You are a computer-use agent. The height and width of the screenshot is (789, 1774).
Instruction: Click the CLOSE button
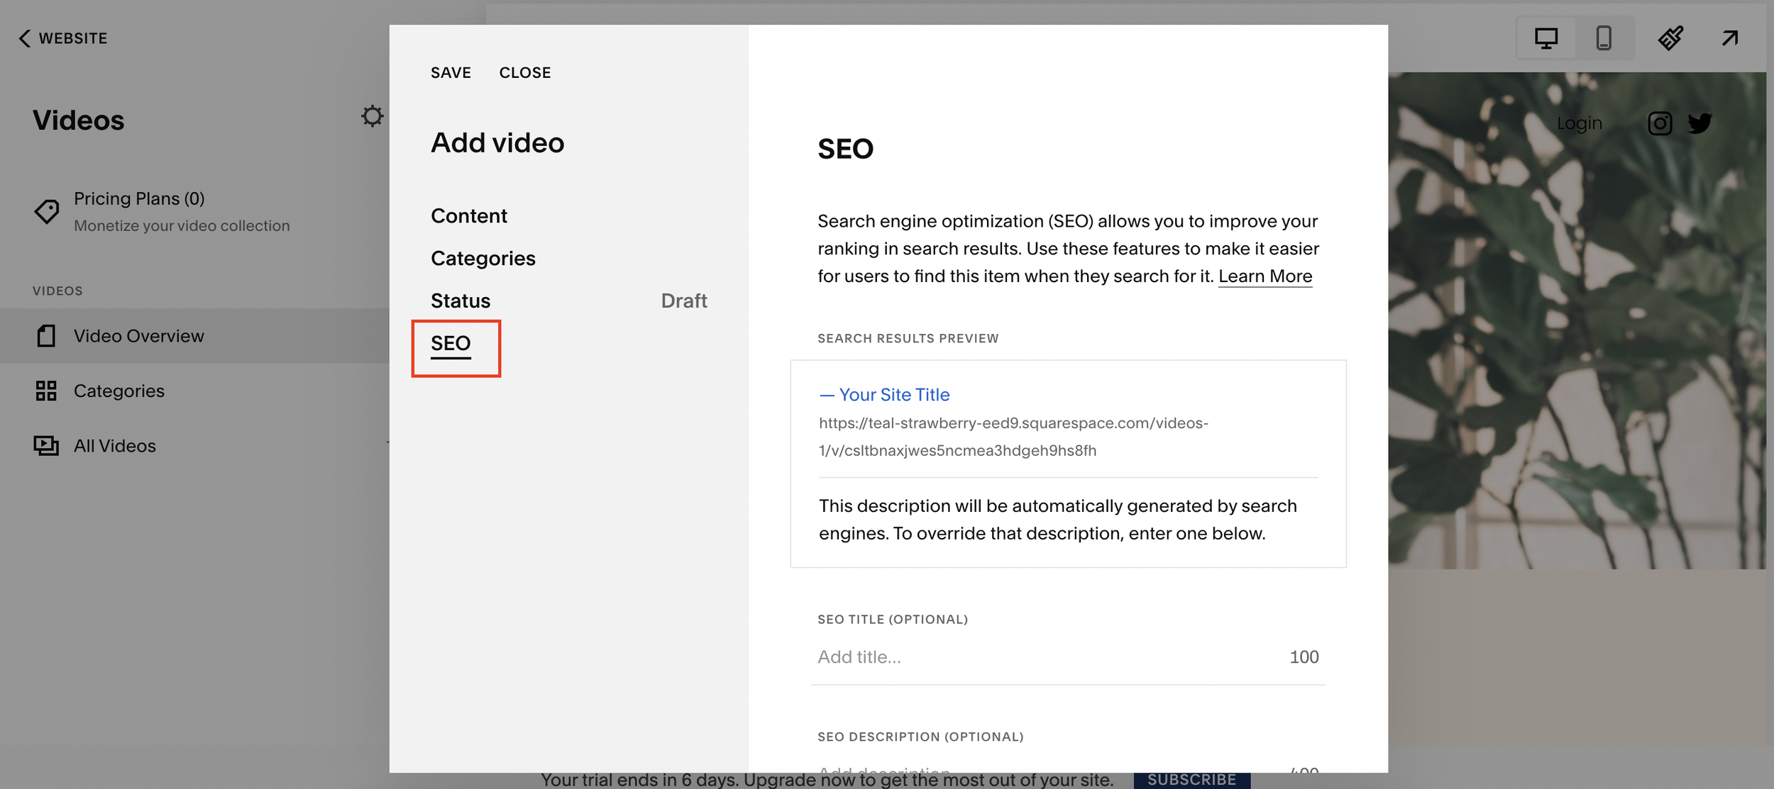525,73
